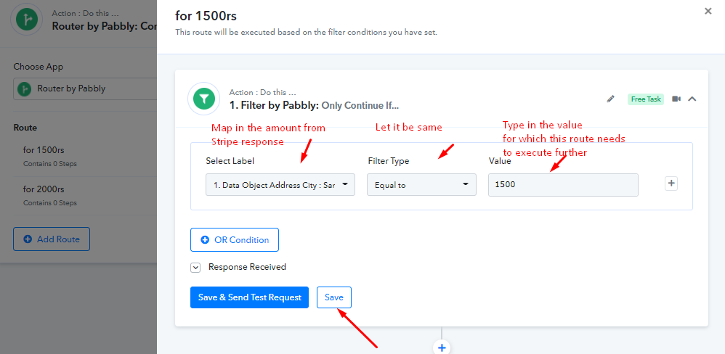Open the Filter Type Equal to dropdown

[421, 184]
